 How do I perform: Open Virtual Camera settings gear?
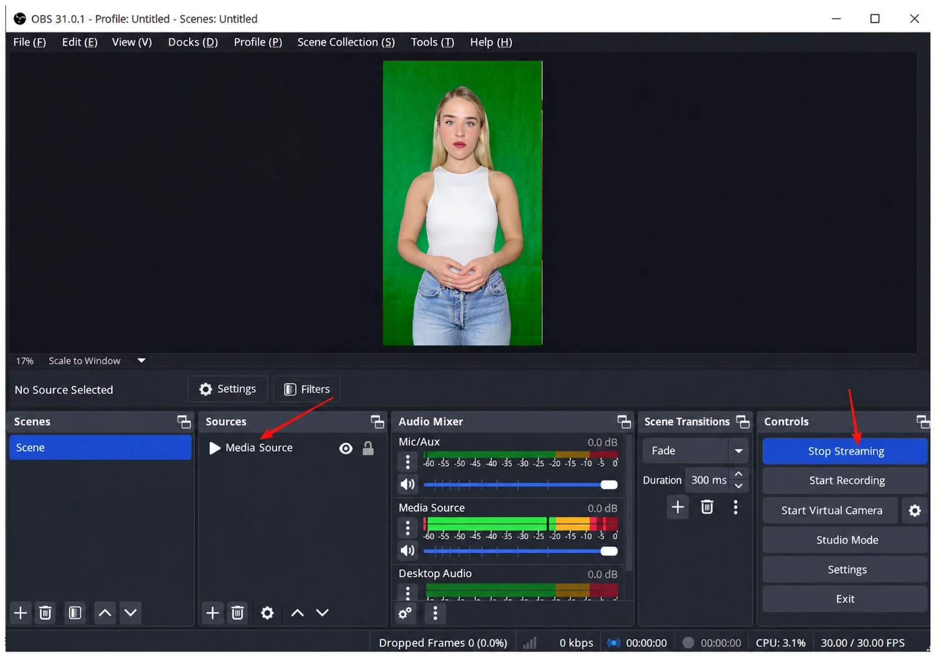[915, 510]
